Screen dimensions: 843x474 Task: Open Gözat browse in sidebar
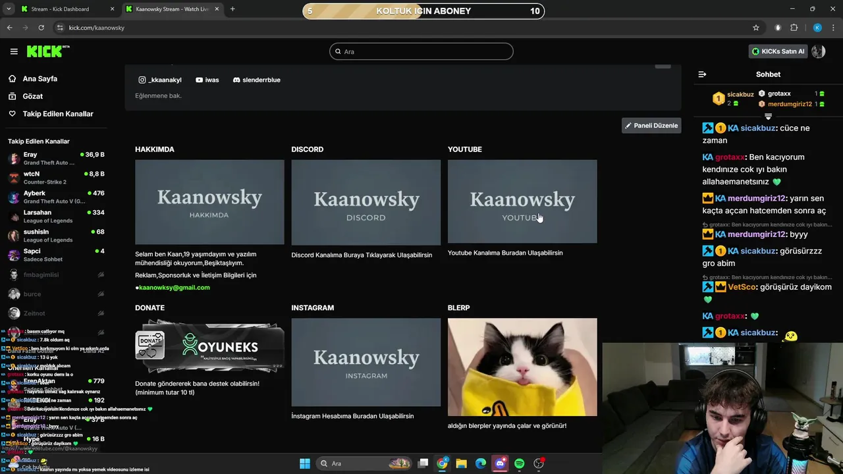[x=32, y=96]
